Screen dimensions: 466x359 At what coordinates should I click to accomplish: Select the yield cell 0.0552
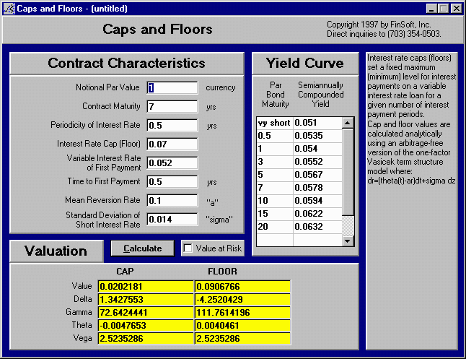pyautogui.click(x=317, y=162)
